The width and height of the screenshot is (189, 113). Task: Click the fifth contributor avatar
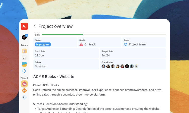click(x=122, y=66)
